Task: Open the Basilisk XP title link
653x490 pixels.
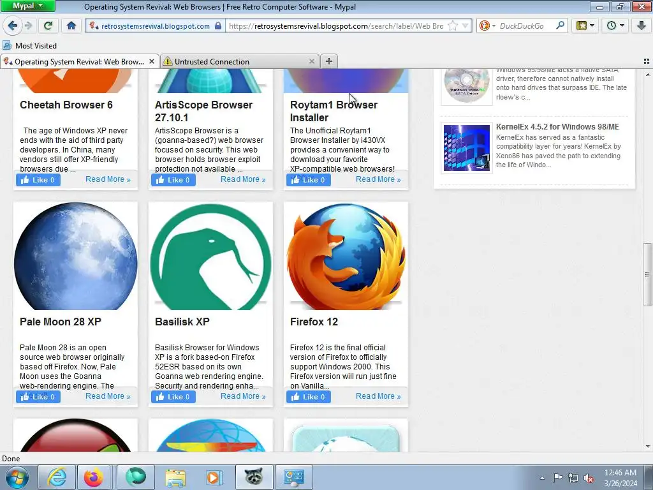Action: (182, 322)
